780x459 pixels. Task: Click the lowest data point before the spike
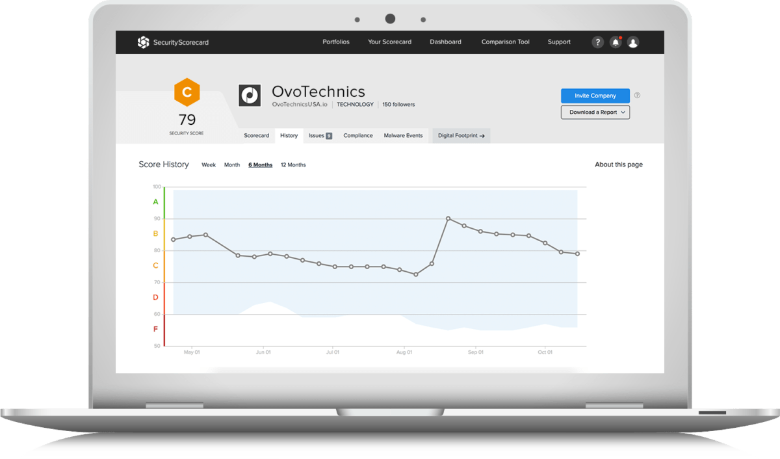coord(416,274)
